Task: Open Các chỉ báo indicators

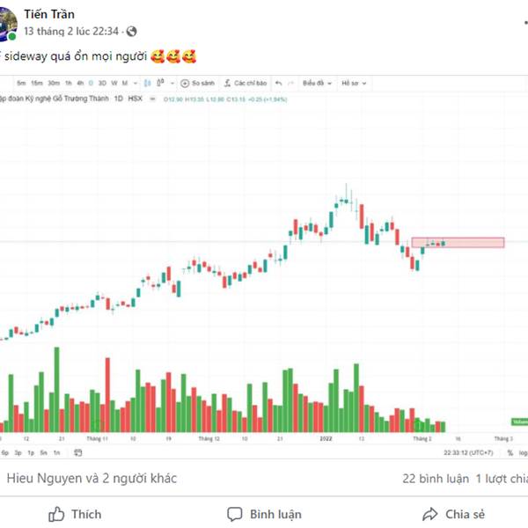Action: [x=246, y=83]
